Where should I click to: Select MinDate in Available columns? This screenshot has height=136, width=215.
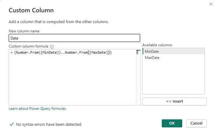coord(173,51)
